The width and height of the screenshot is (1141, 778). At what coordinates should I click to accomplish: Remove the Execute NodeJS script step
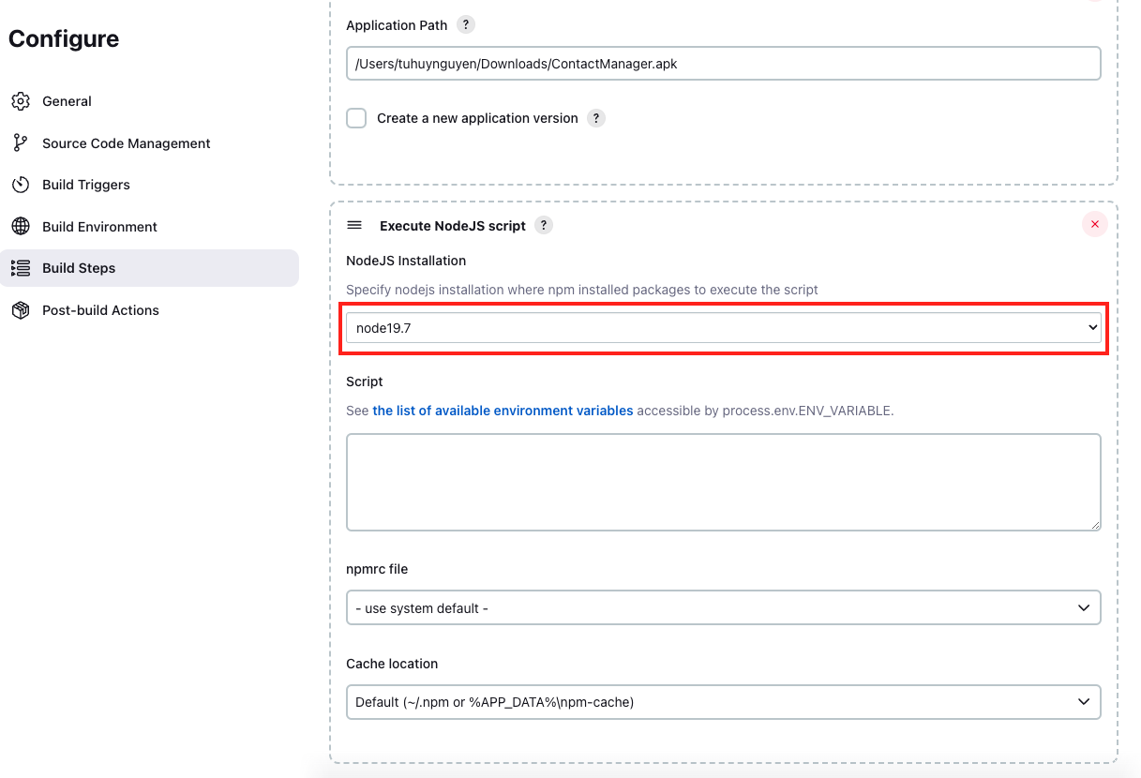[1094, 225]
